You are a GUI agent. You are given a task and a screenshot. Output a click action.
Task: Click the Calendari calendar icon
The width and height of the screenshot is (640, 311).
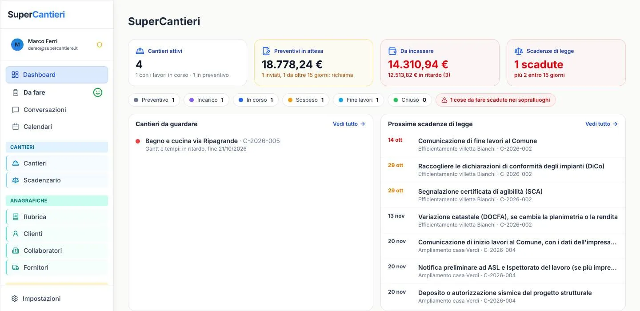coord(16,127)
